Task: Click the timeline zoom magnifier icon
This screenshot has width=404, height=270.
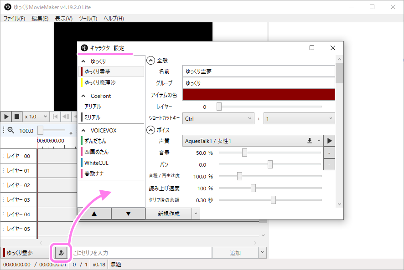Action: point(11,130)
